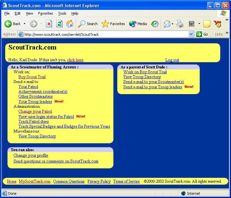This screenshot has width=231, height=198.
Task: Open the Media pane
Action: coord(138,24)
